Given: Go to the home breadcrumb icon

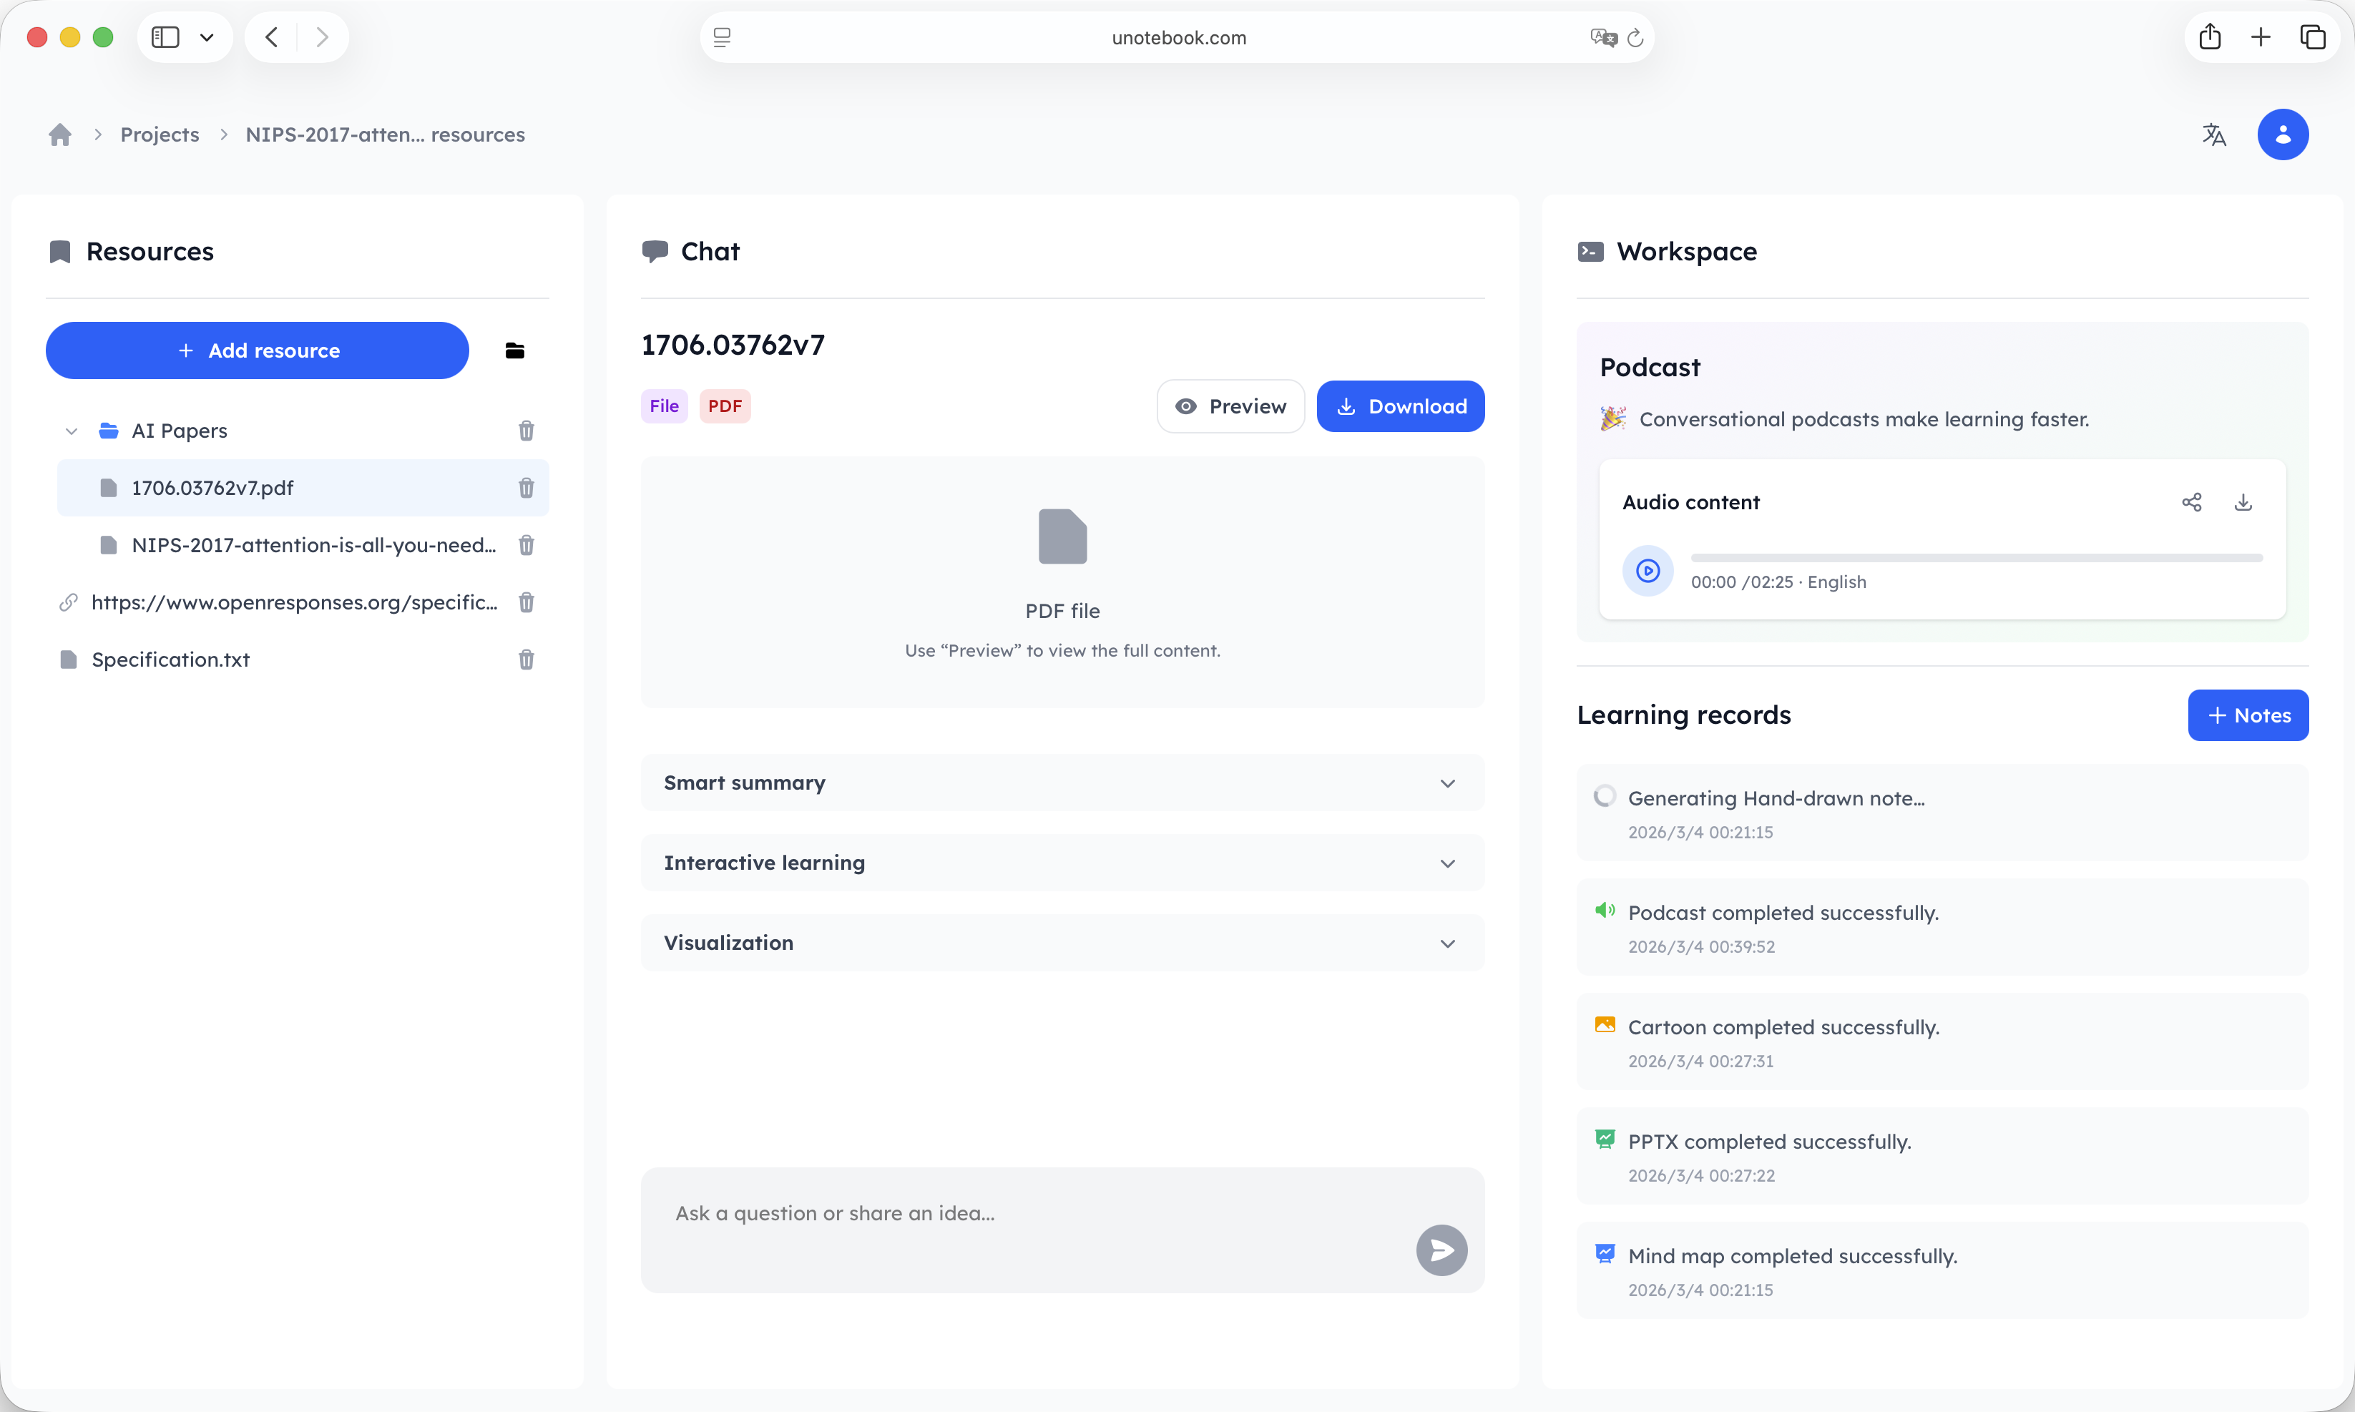Looking at the screenshot, I should 59,134.
